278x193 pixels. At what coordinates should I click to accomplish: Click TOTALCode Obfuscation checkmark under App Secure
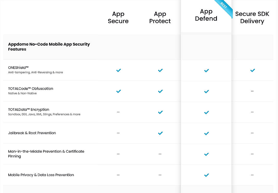pyautogui.click(x=118, y=91)
